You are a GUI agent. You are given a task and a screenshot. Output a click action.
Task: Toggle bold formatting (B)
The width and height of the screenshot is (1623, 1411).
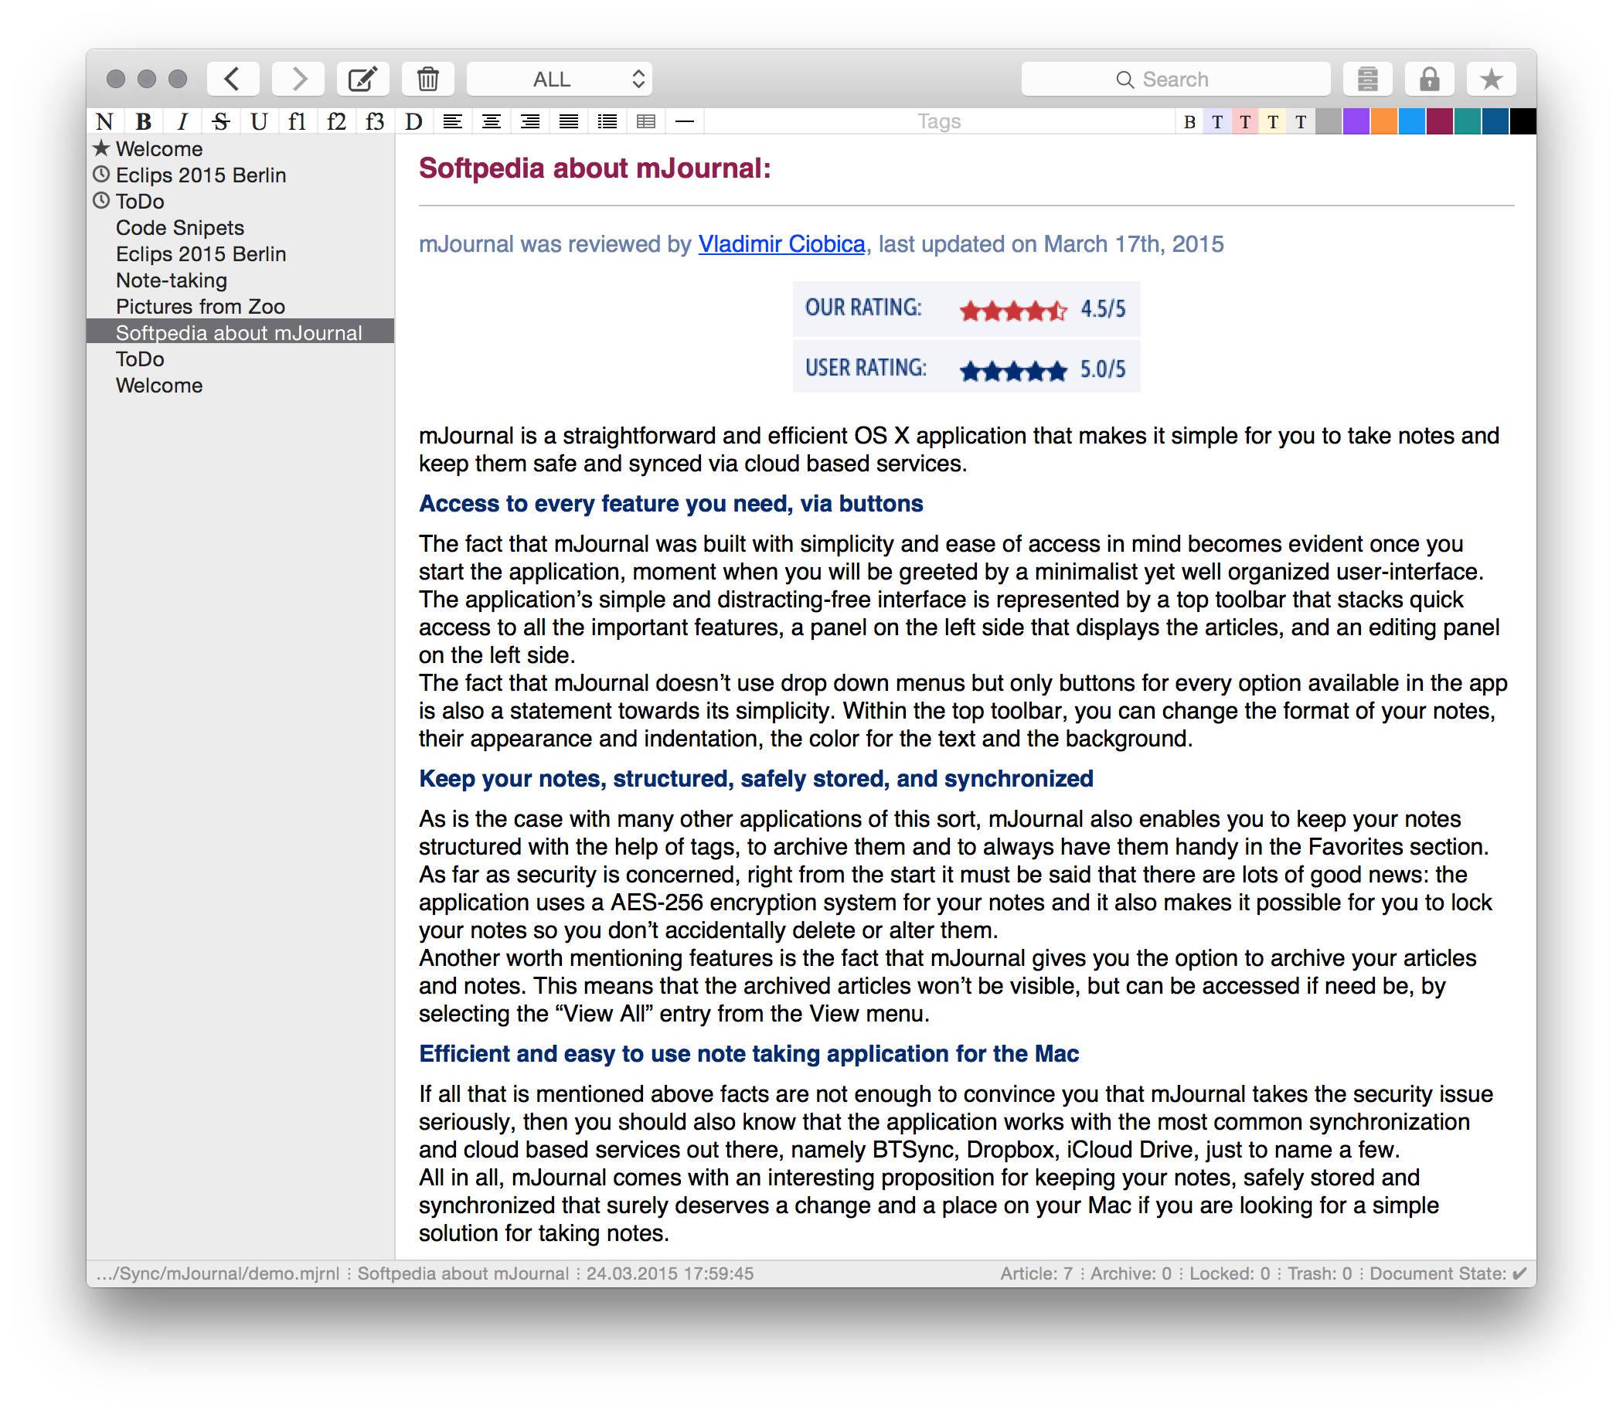pyautogui.click(x=143, y=121)
